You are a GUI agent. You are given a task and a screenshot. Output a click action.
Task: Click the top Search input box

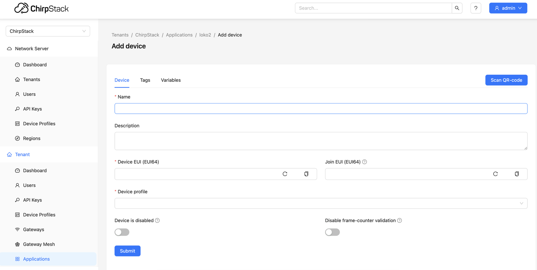pos(373,8)
